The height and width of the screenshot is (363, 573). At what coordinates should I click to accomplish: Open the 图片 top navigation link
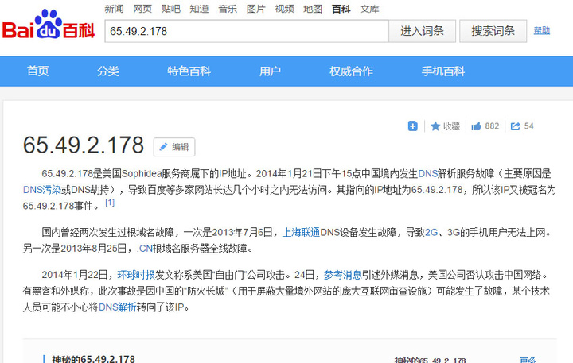tap(255, 9)
